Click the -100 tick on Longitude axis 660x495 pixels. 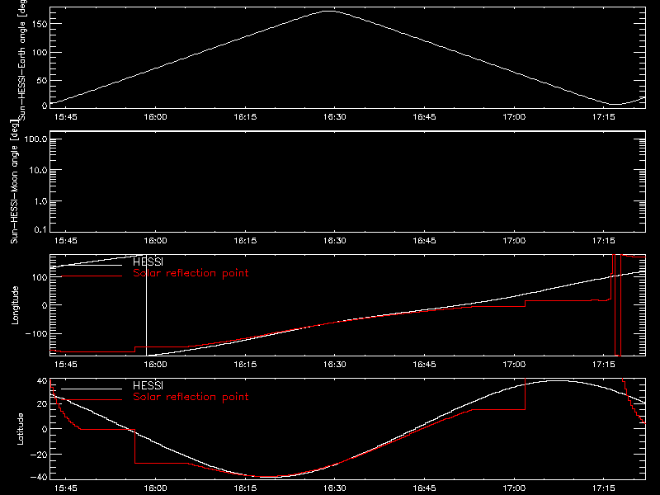[x=36, y=334]
